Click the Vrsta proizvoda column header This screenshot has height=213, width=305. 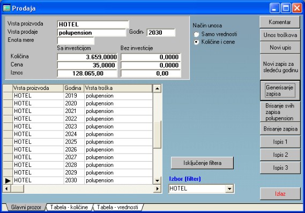pyautogui.click(x=38, y=88)
